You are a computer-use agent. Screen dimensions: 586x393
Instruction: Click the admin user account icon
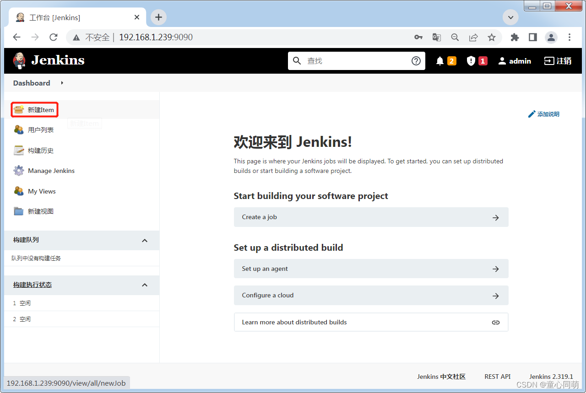click(502, 60)
